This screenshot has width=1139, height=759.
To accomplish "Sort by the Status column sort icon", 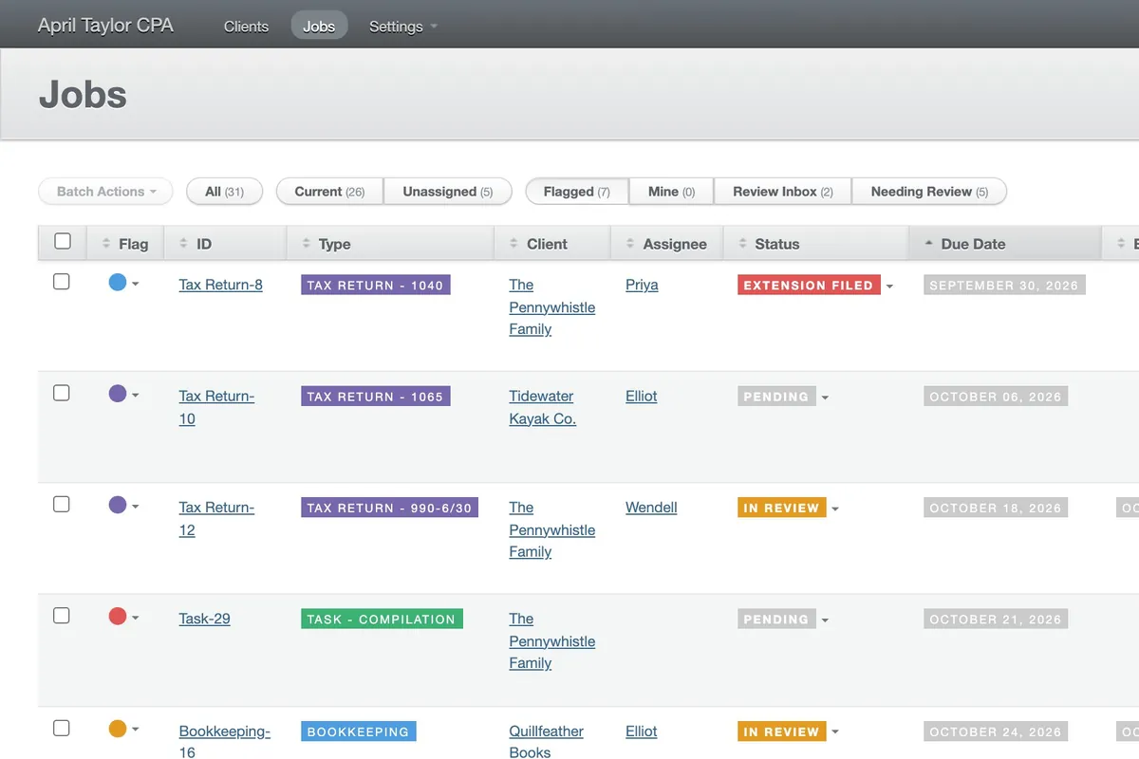I will click(x=742, y=244).
